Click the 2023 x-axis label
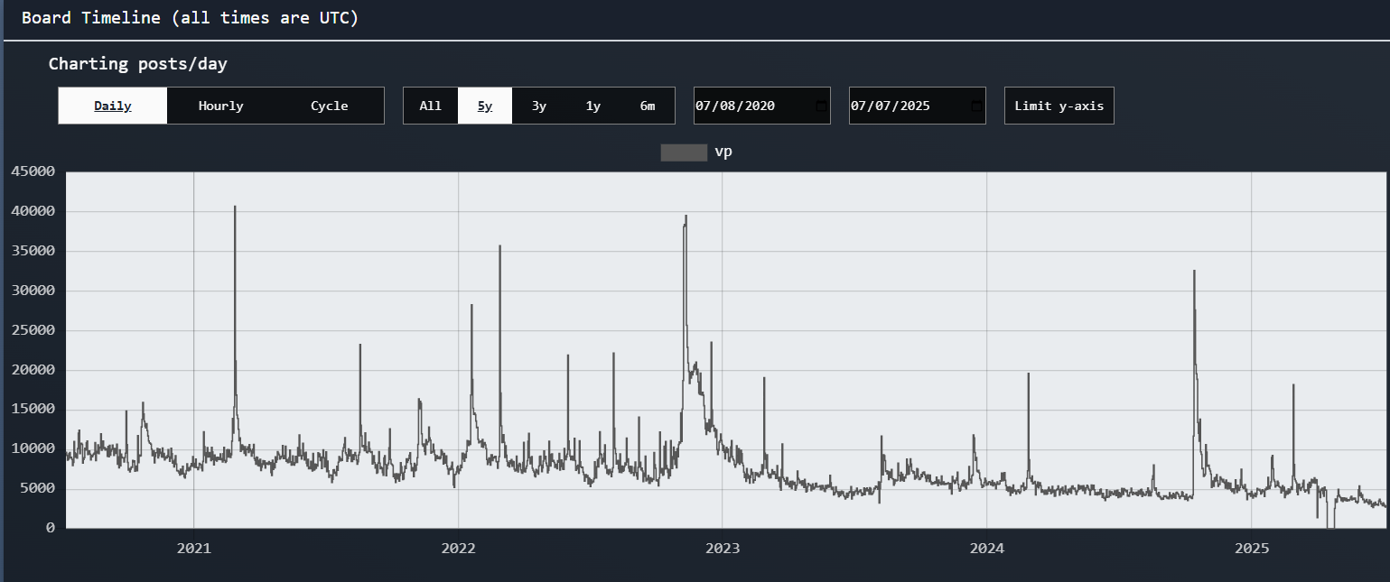Screen dimensions: 1390x582 (723, 548)
